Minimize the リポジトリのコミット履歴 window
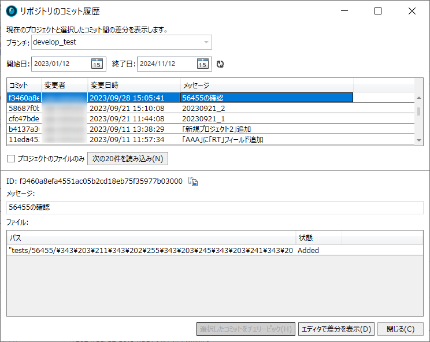430x342 pixels. pos(344,11)
